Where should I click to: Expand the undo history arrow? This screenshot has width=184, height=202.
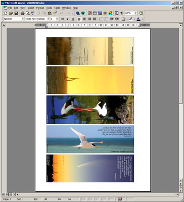[65, 13]
